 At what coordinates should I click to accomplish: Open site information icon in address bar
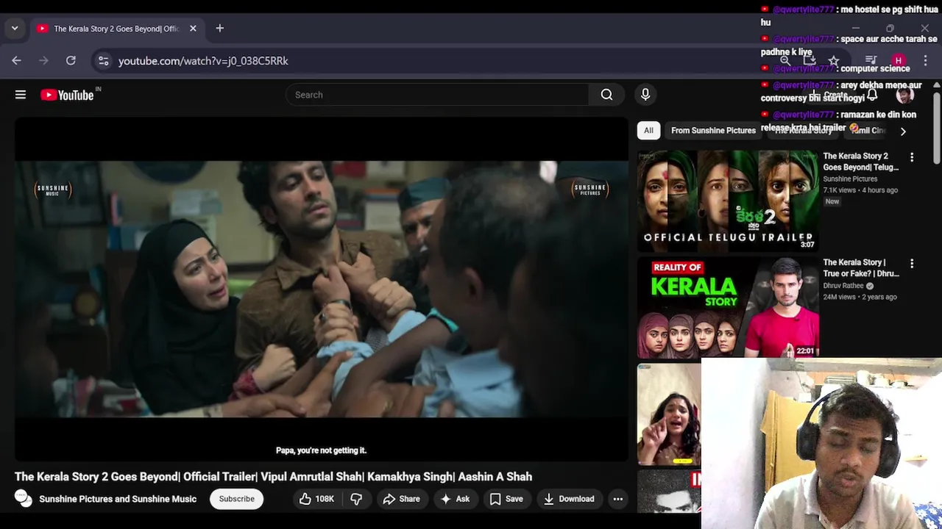104,61
